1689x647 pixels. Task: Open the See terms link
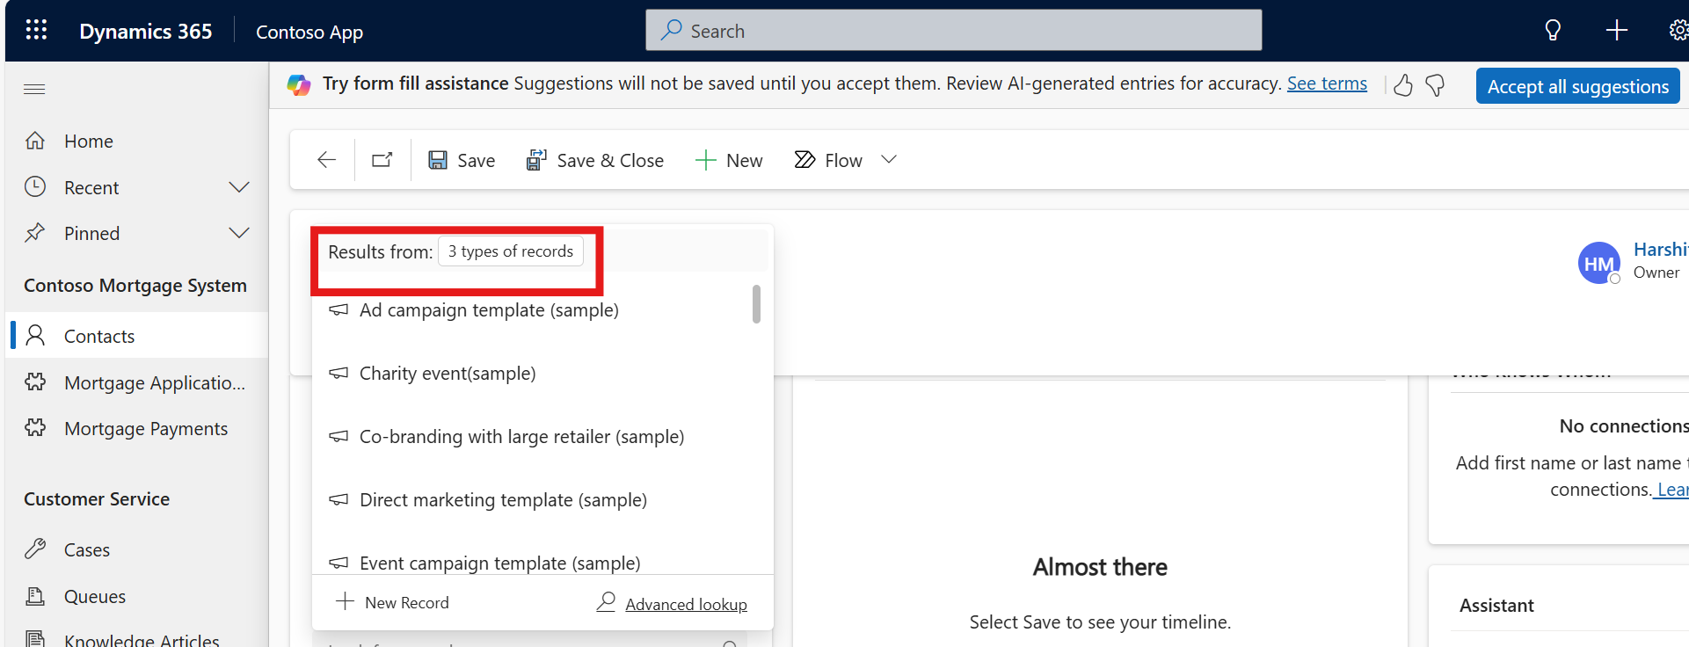1327,84
